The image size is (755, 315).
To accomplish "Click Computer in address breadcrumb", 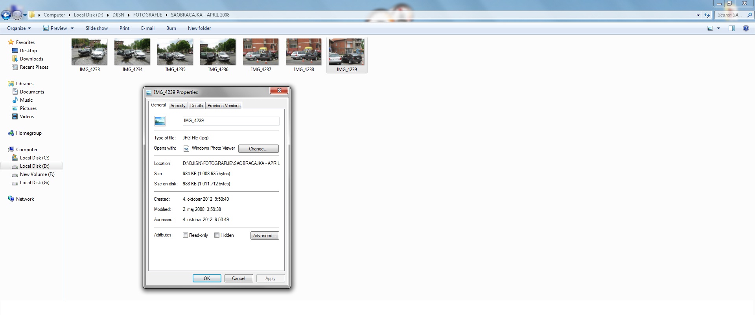I will click(54, 15).
